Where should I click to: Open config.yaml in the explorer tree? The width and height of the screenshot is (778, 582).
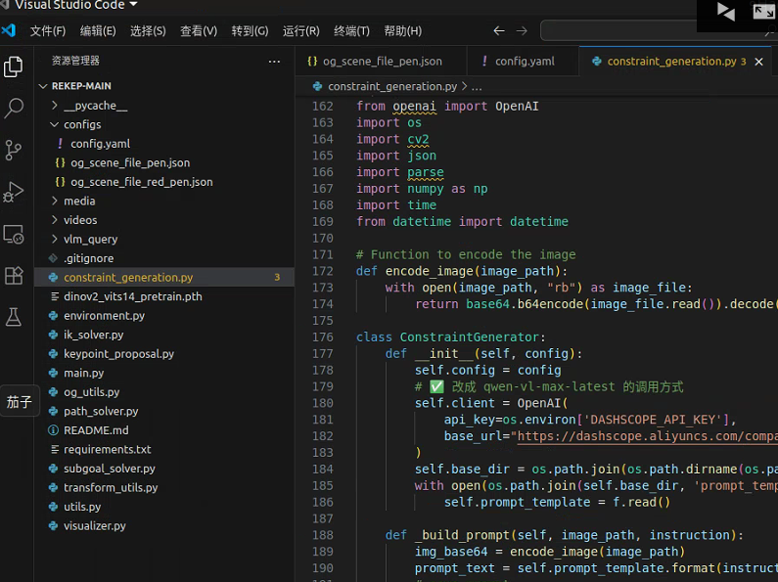coord(164,144)
